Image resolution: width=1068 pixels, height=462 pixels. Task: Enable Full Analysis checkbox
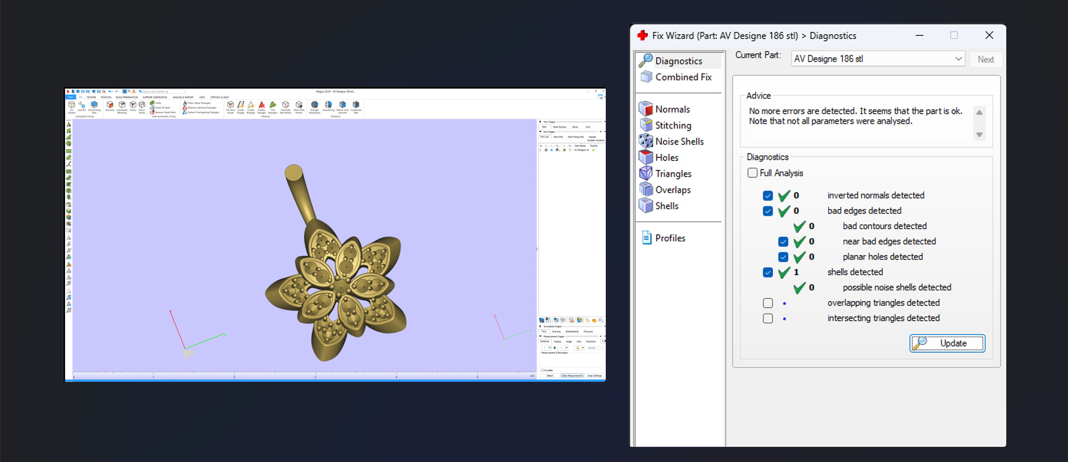tap(752, 173)
